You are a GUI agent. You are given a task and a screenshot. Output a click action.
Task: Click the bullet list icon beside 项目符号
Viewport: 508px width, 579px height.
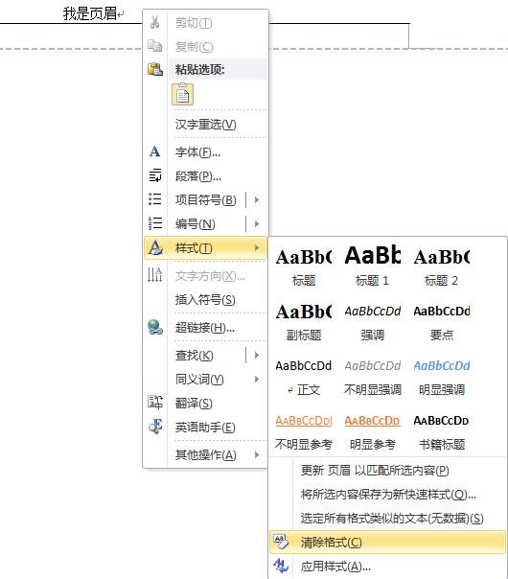[154, 199]
